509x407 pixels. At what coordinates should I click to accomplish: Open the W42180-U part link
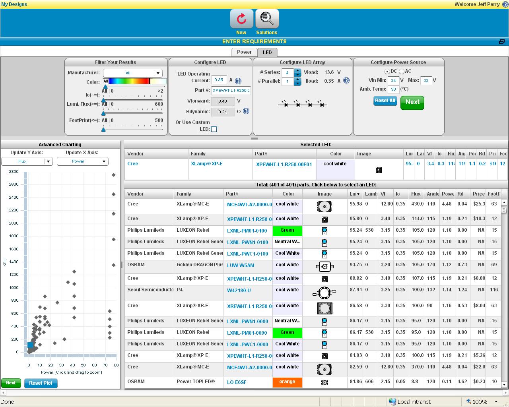click(239, 290)
